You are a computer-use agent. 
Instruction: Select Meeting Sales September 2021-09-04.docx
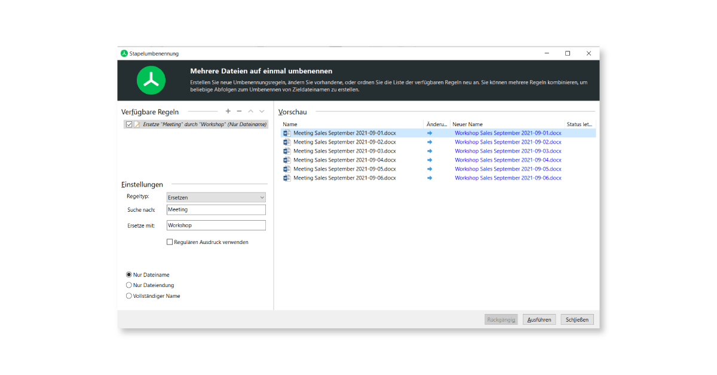coord(344,160)
